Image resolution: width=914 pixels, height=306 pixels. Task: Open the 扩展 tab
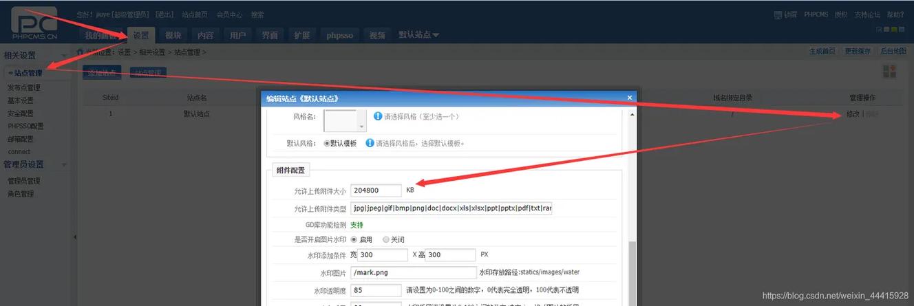(x=301, y=35)
